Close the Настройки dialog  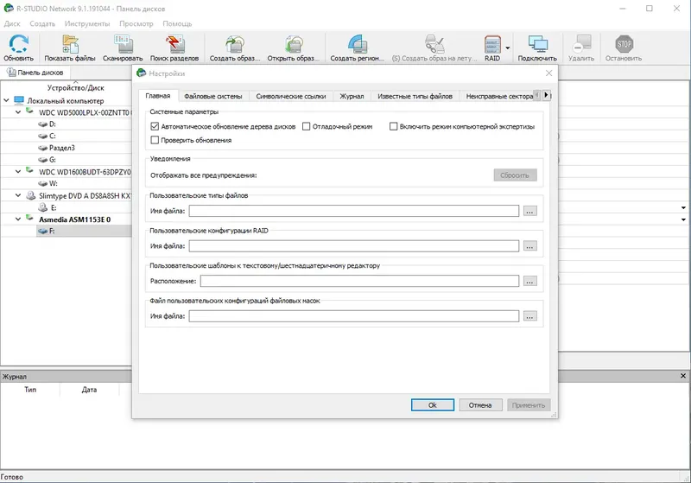pyautogui.click(x=548, y=73)
